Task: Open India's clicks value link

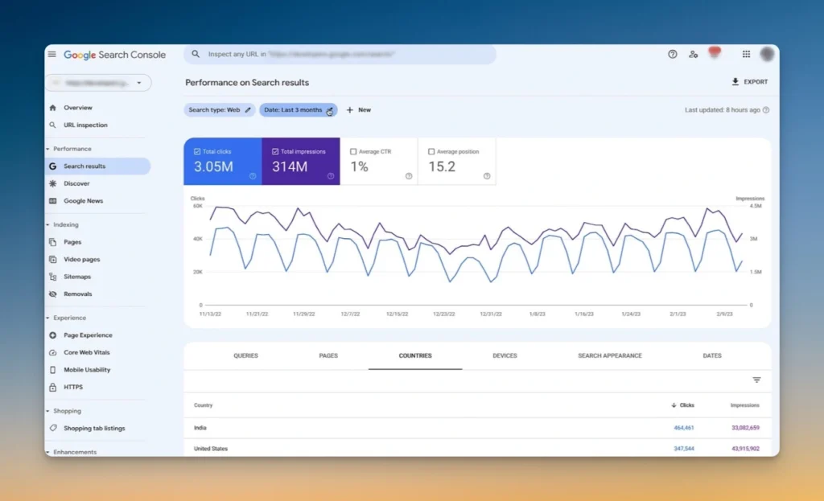Action: [683, 428]
